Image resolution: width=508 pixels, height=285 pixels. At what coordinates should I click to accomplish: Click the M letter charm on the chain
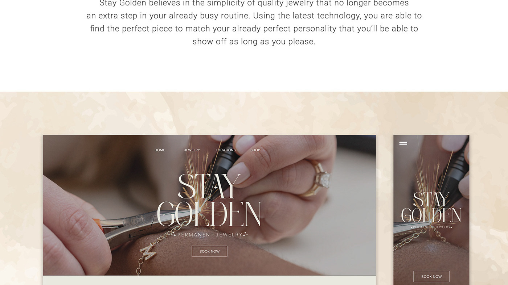(x=148, y=252)
